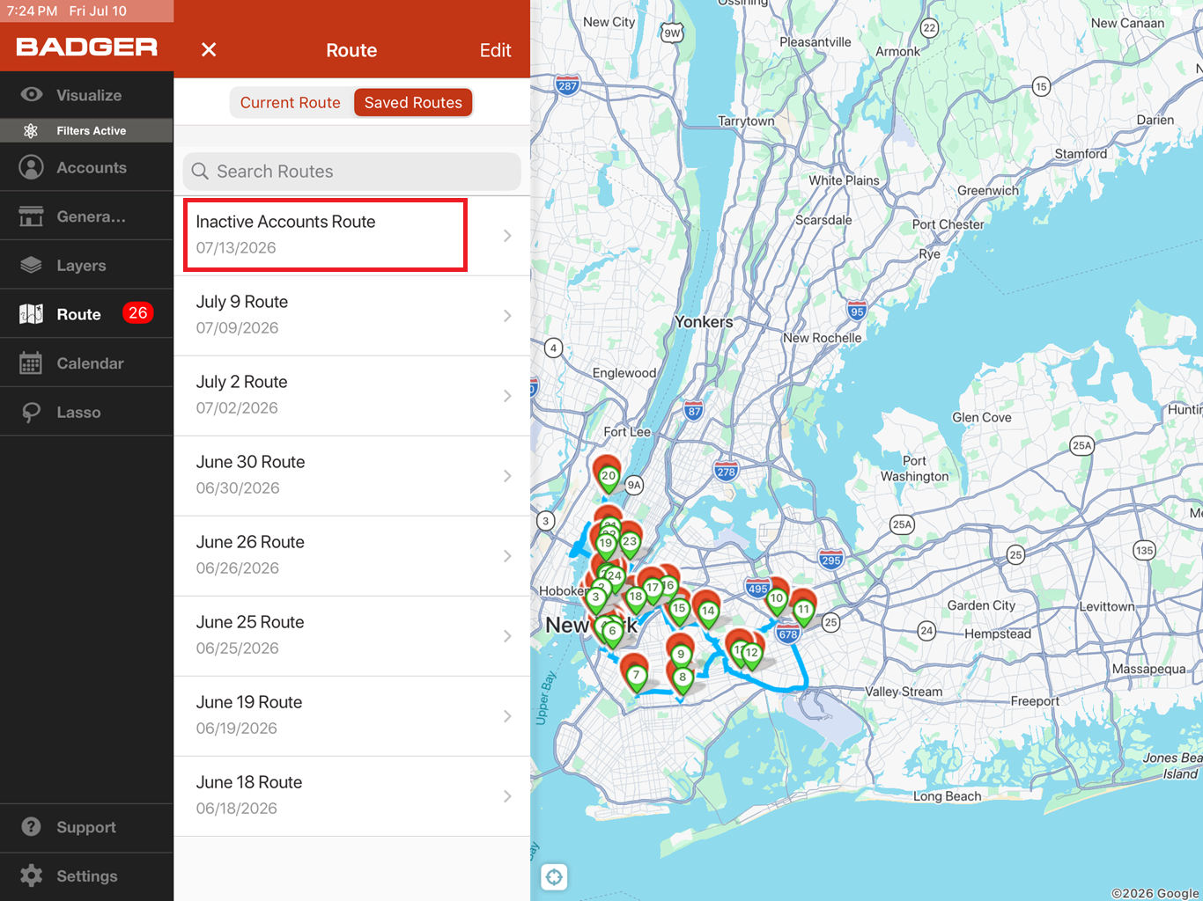Recenter map with the location target button
The image size is (1203, 901).
point(554,876)
